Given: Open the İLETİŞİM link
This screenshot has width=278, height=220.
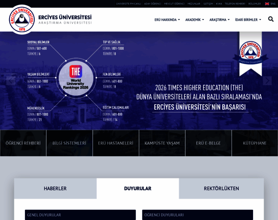Looking at the screenshot, I should tap(208, 4).
